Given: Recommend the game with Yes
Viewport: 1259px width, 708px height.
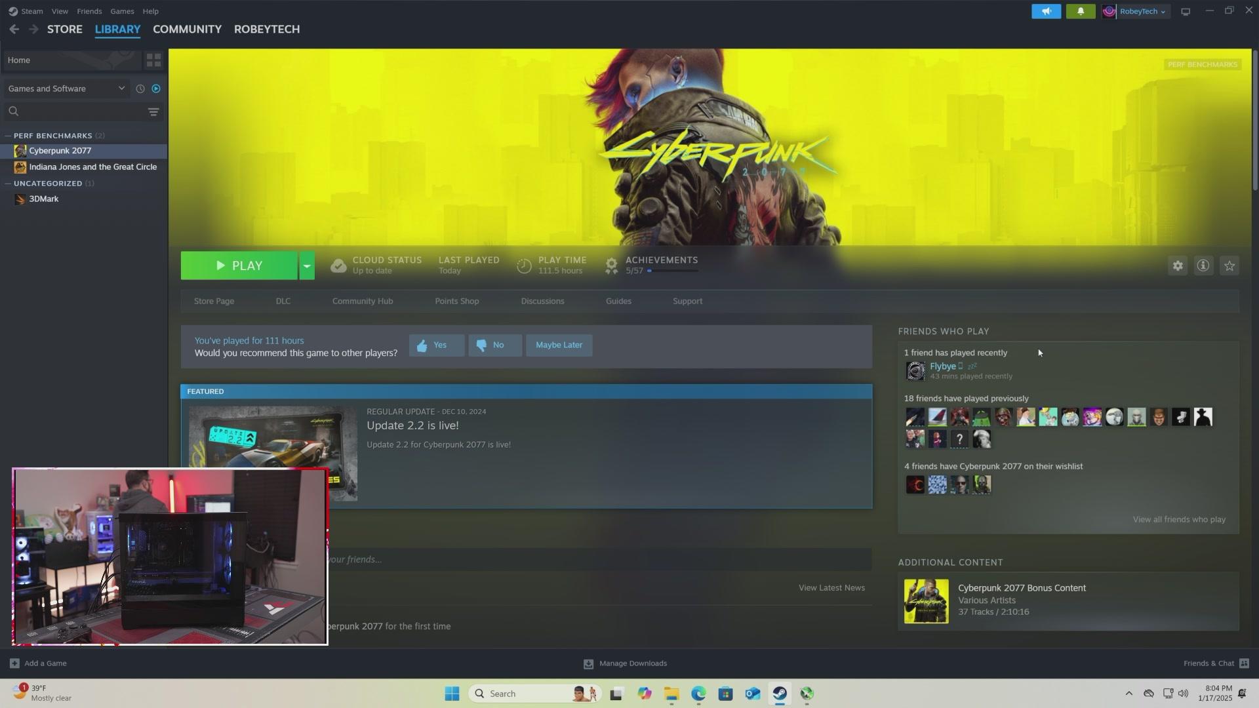Looking at the screenshot, I should [x=437, y=345].
